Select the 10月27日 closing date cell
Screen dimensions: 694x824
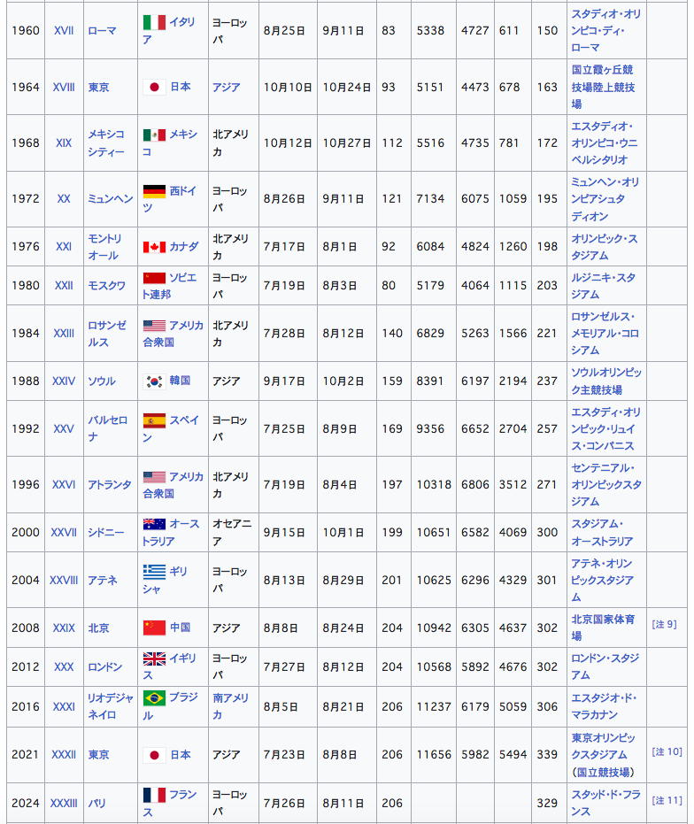click(x=346, y=143)
